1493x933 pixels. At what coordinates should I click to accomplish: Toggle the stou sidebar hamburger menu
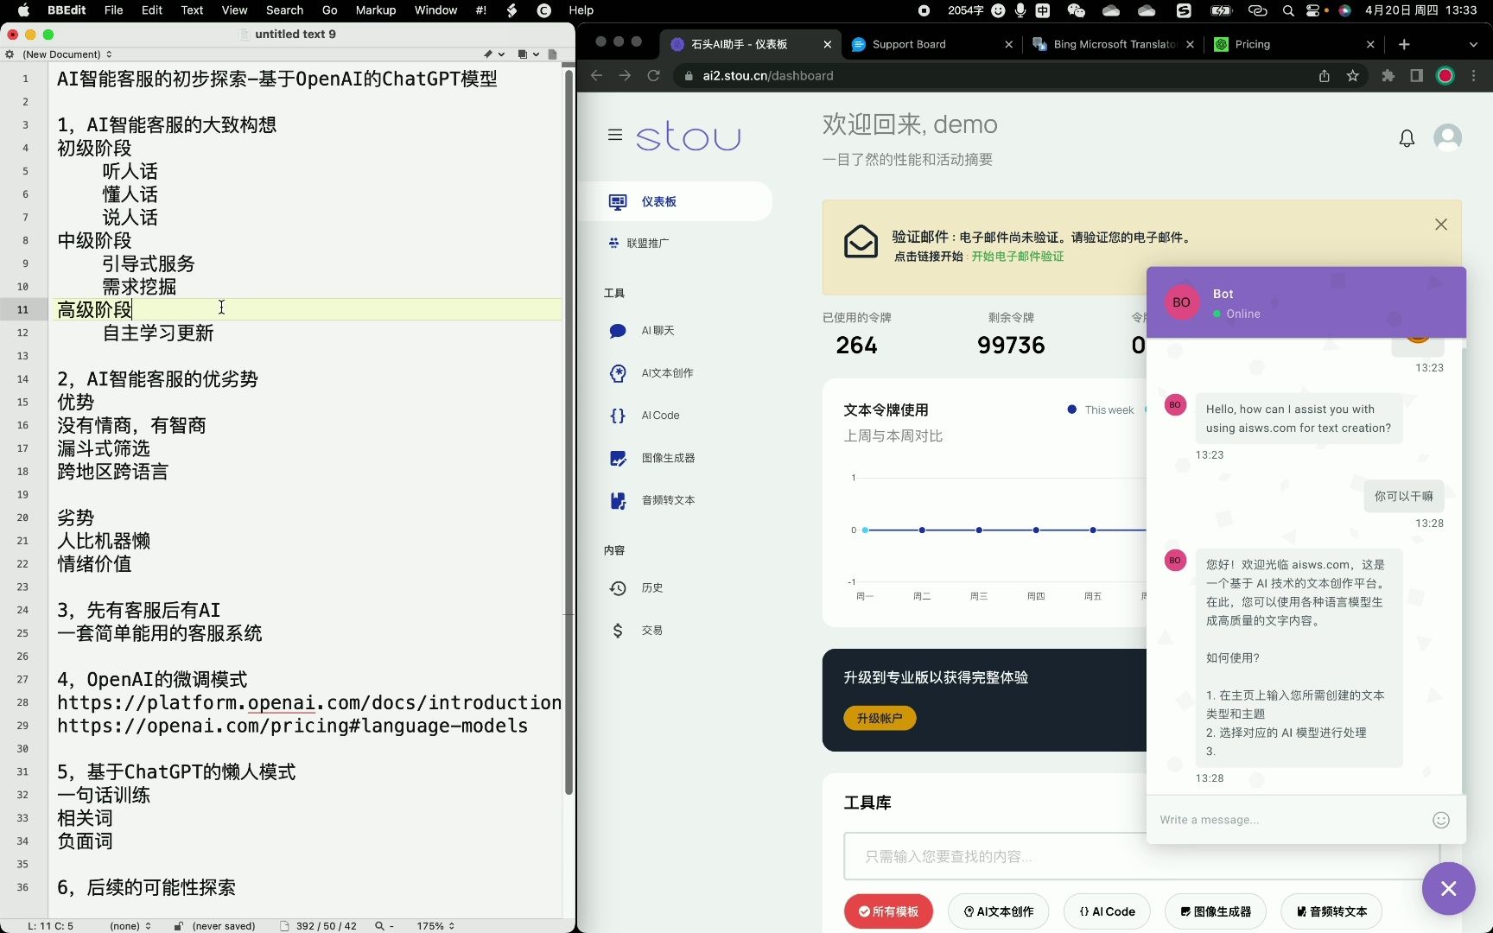tap(615, 135)
